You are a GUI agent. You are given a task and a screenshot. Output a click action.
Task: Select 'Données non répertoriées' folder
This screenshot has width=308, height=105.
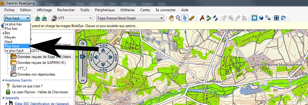tap(33, 74)
